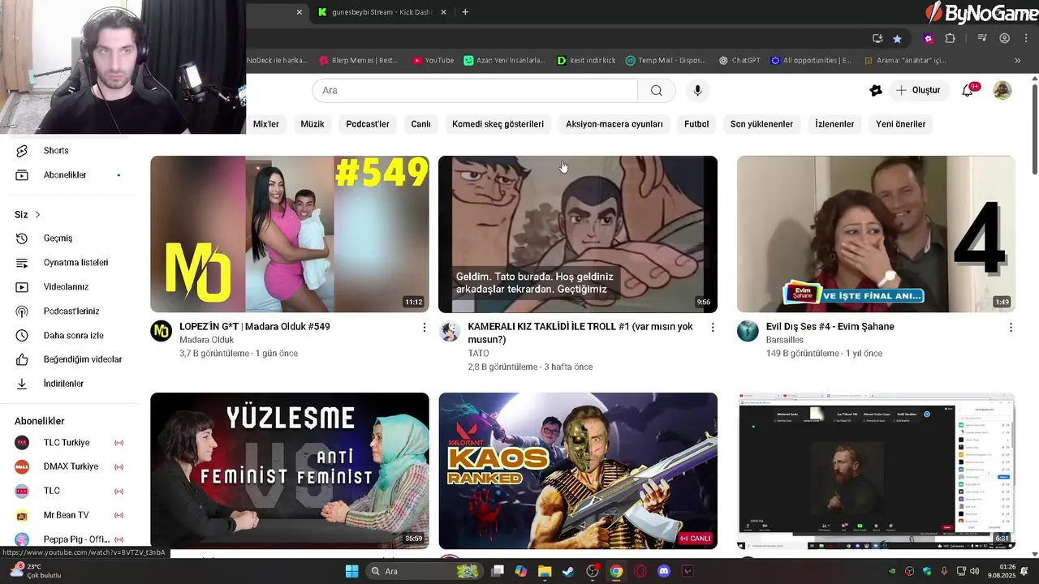Select the İzlenenler filter chip
Viewport: 1039px width, 584px height.
(834, 124)
